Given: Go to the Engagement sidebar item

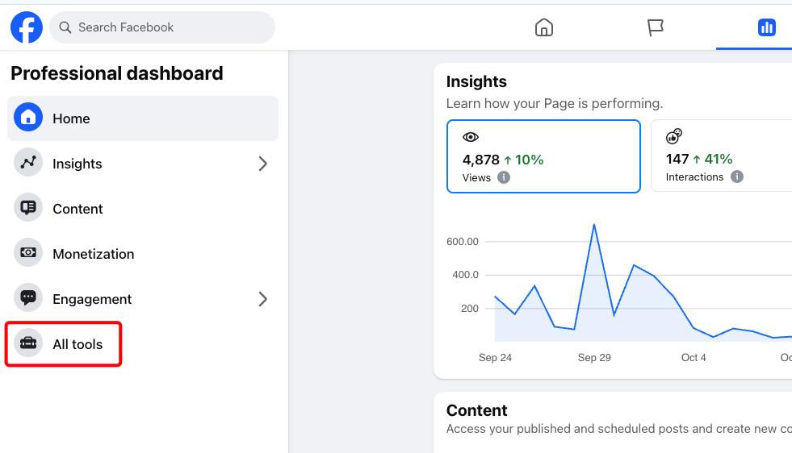Looking at the screenshot, I should (143, 299).
